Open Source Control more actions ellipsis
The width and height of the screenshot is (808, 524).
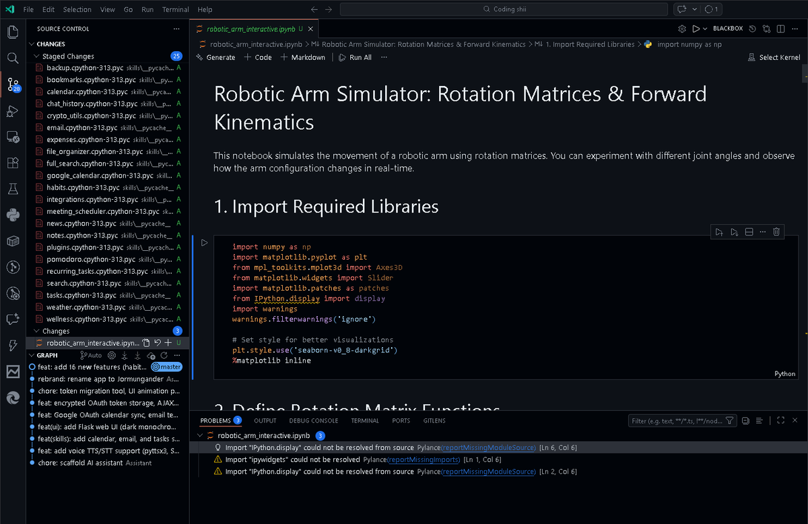coord(176,29)
